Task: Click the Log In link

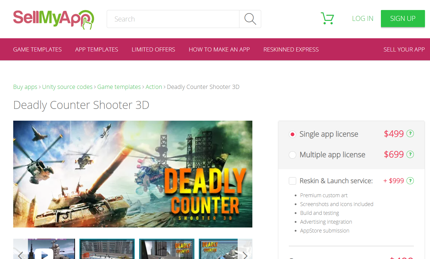Action: [x=363, y=19]
